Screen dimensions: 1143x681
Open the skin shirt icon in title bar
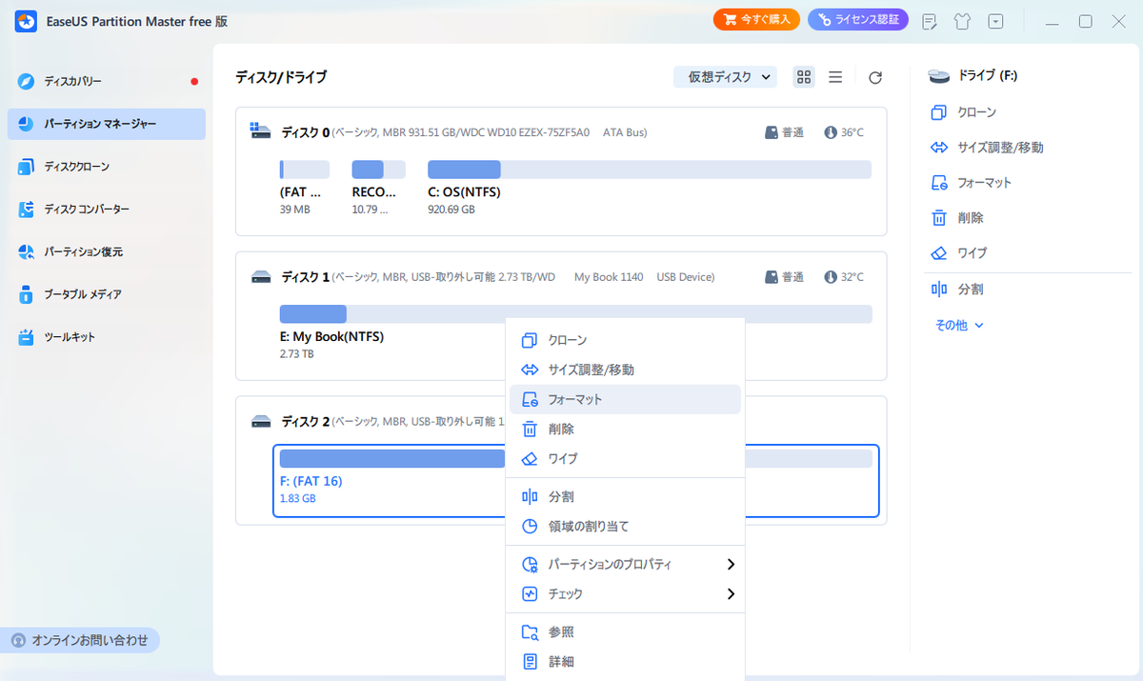[963, 21]
